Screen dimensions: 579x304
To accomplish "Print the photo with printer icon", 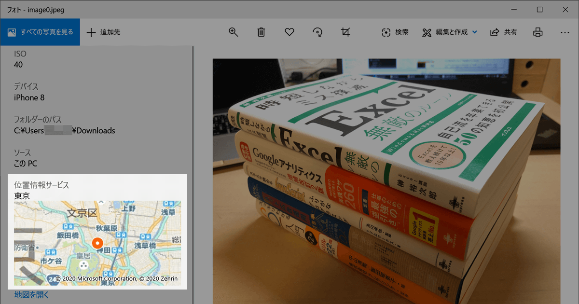I will point(538,32).
